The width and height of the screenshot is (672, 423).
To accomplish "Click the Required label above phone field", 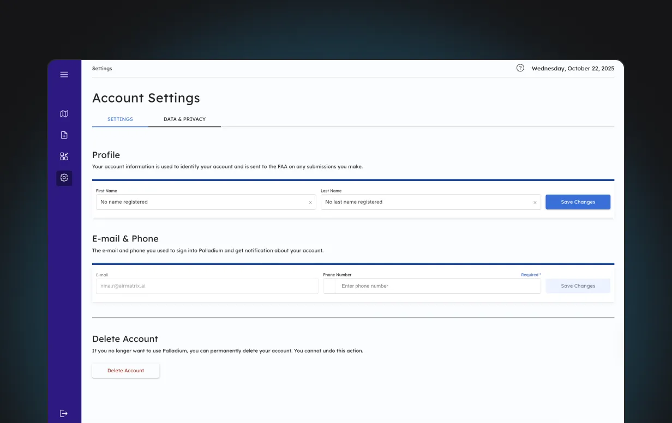I will tap(531, 275).
